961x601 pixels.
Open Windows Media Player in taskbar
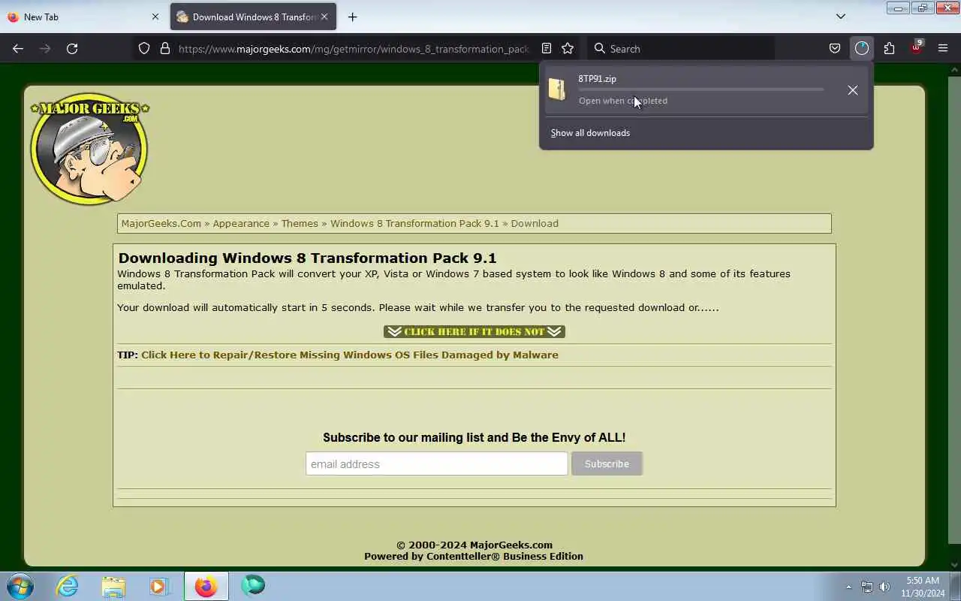click(159, 586)
